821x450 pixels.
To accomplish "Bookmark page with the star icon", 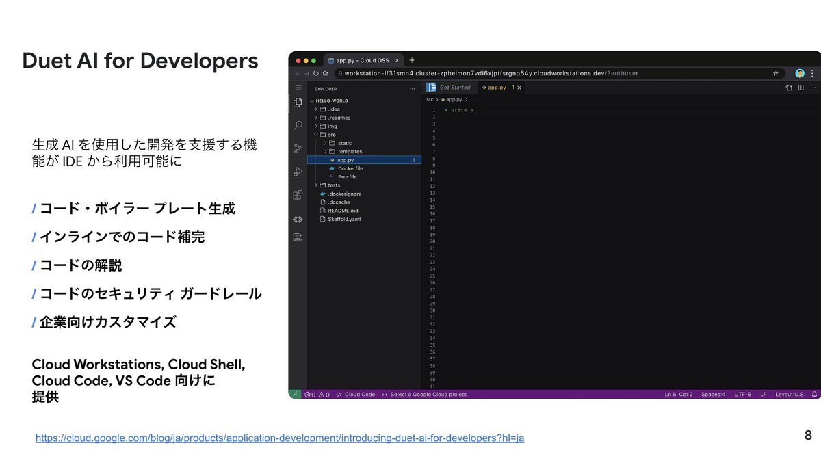I will (776, 73).
